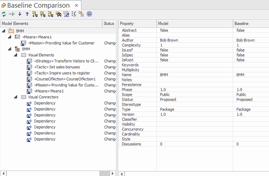269x176 pixels.
Task: Go to previous change with up arrow
Action: pos(27,14)
